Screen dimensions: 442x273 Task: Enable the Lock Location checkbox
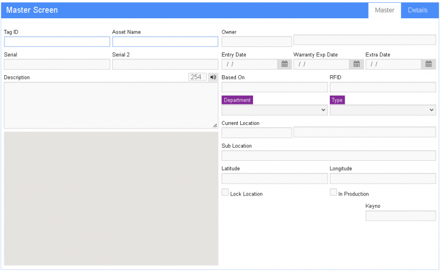[x=225, y=193]
